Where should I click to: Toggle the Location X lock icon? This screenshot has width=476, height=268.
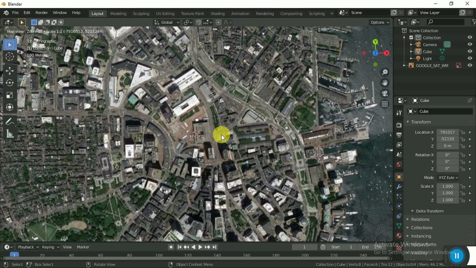coord(463,132)
